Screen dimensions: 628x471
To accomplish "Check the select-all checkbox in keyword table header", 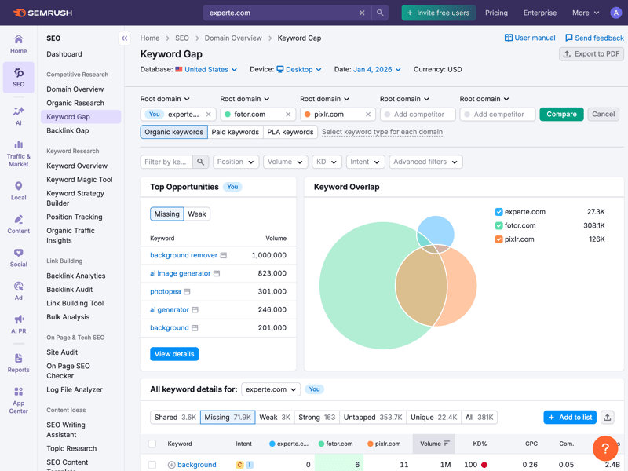I will [x=152, y=444].
